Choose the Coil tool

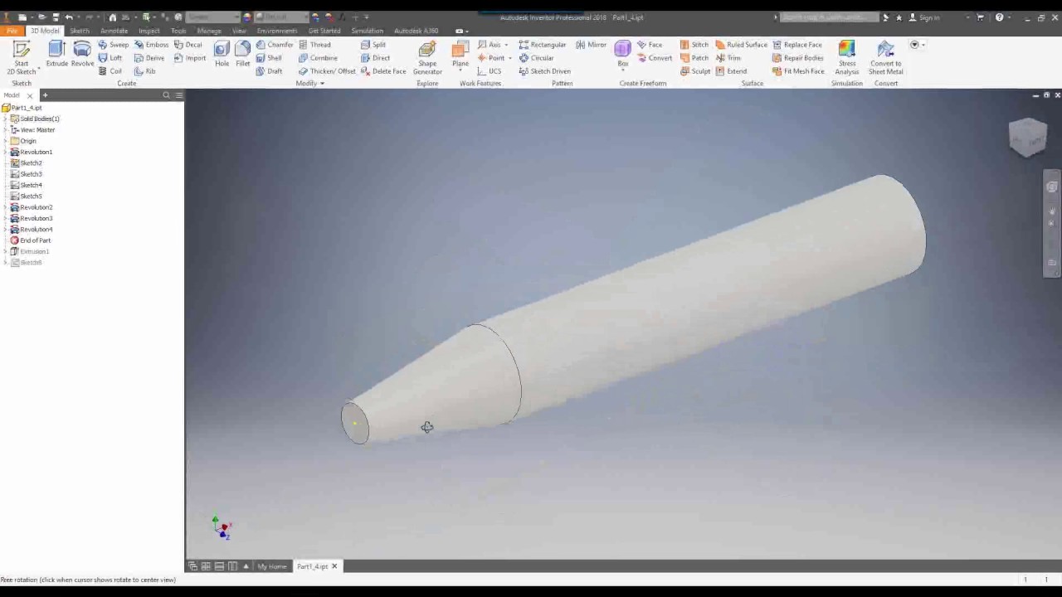110,71
